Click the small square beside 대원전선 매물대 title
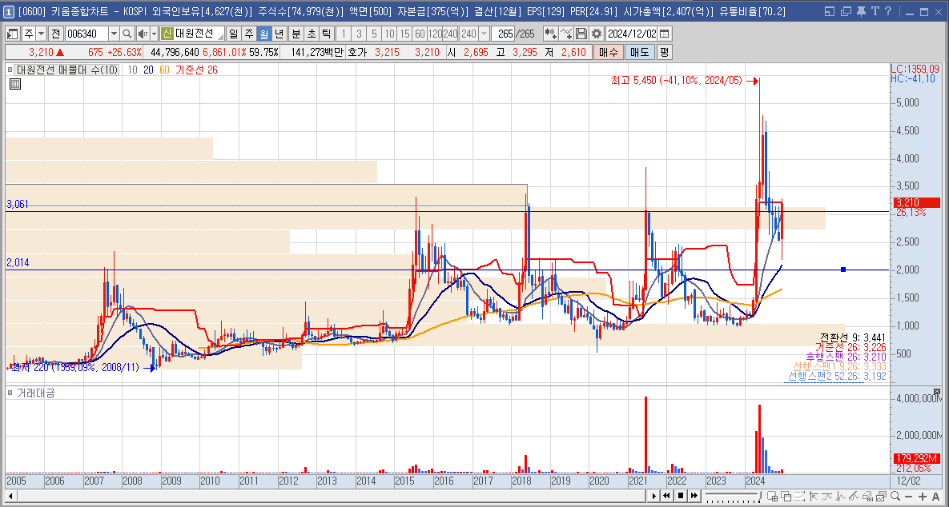The image size is (949, 507). (10, 70)
